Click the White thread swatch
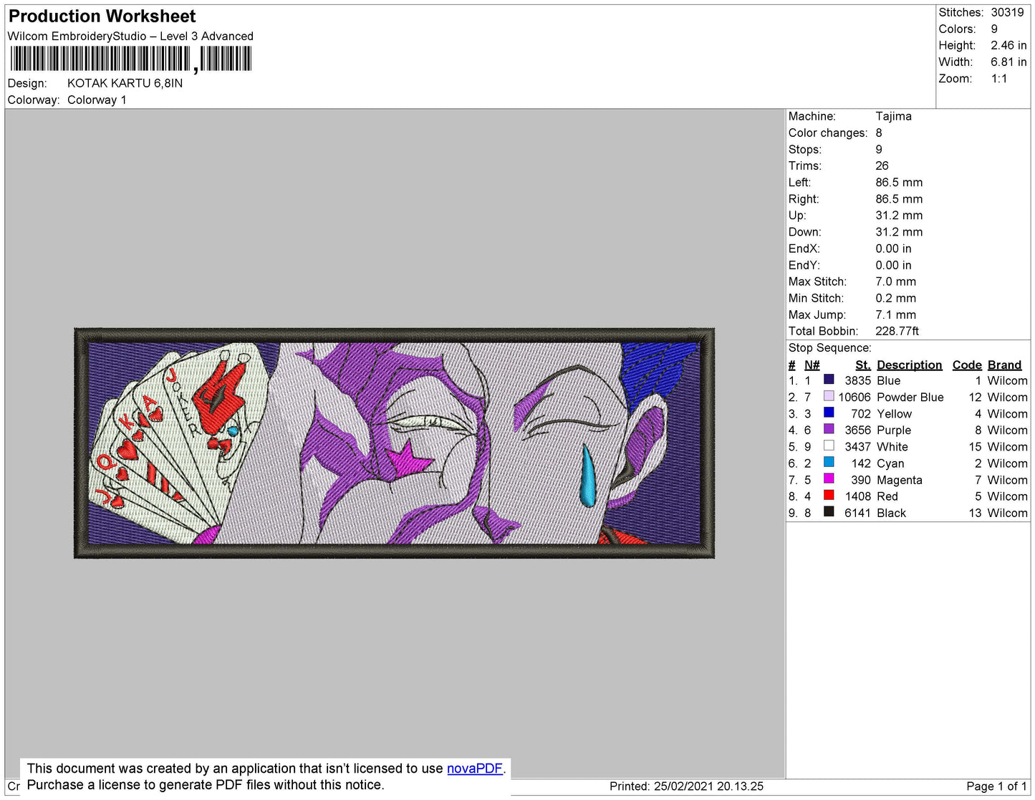Image resolution: width=1035 pixels, height=800 pixels. pyautogui.click(x=829, y=445)
